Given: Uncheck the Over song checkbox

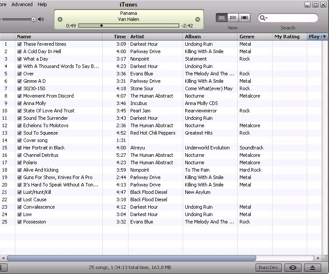Looking at the screenshot, I should [20, 74].
